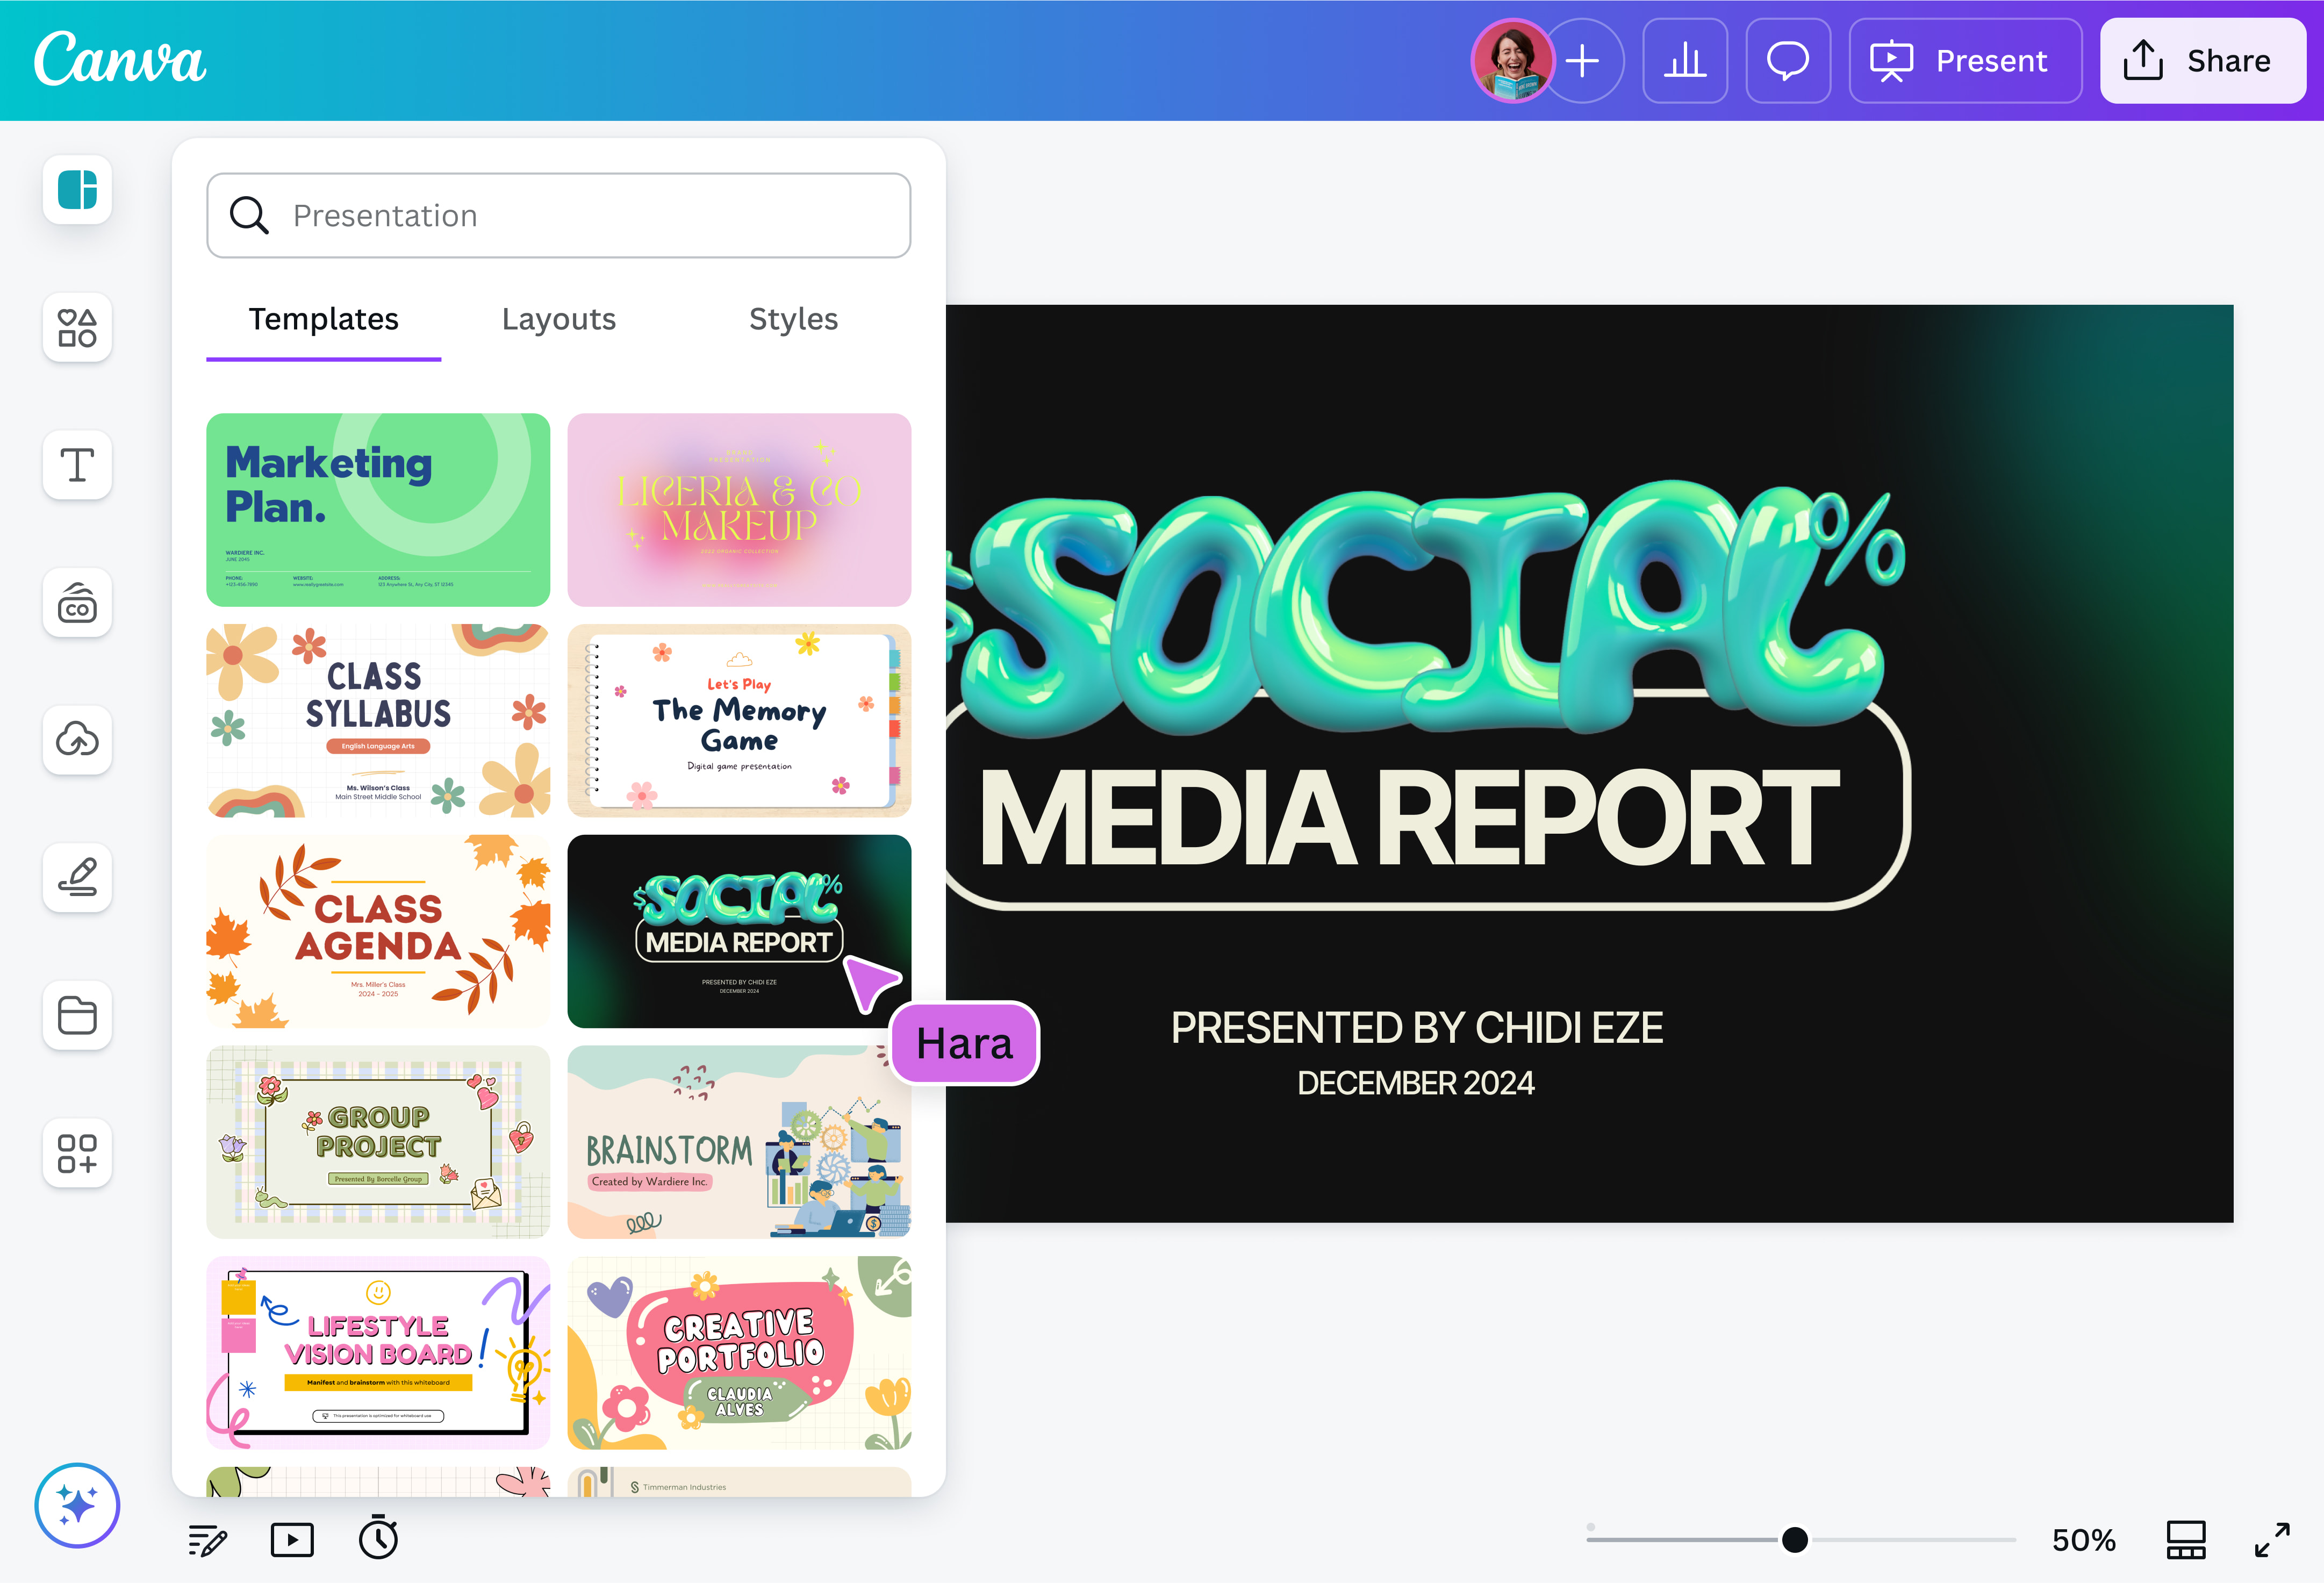Open the Share menu

coord(2203,61)
